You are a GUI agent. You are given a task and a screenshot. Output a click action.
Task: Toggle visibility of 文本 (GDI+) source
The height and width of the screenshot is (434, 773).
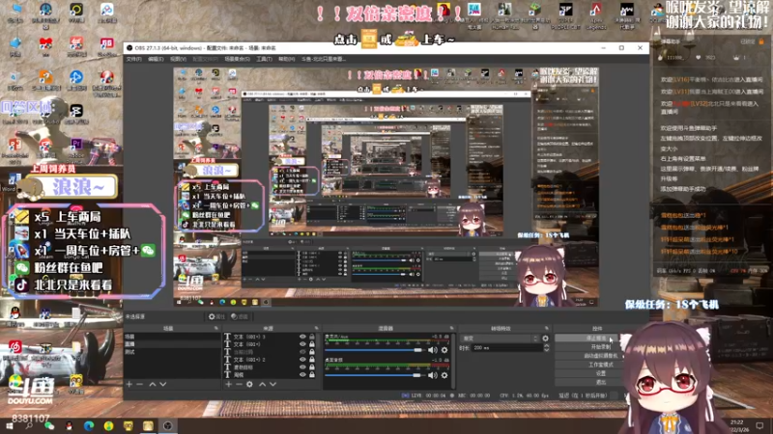tap(302, 344)
